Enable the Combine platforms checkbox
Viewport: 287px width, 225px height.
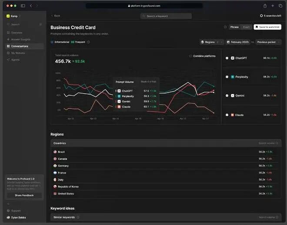point(190,56)
